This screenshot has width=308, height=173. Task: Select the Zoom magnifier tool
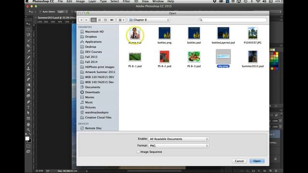click(x=28, y=130)
